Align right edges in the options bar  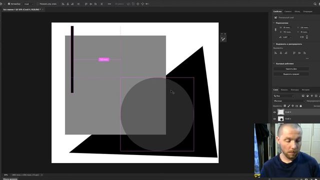(72, 4)
